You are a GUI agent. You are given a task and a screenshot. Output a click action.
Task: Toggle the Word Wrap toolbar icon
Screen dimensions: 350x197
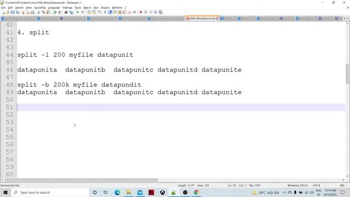[x=100, y=12]
